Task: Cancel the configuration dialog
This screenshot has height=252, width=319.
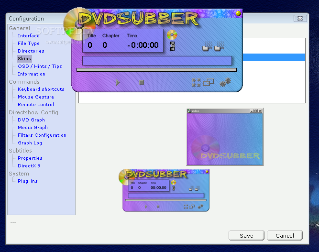Action: coord(285,236)
